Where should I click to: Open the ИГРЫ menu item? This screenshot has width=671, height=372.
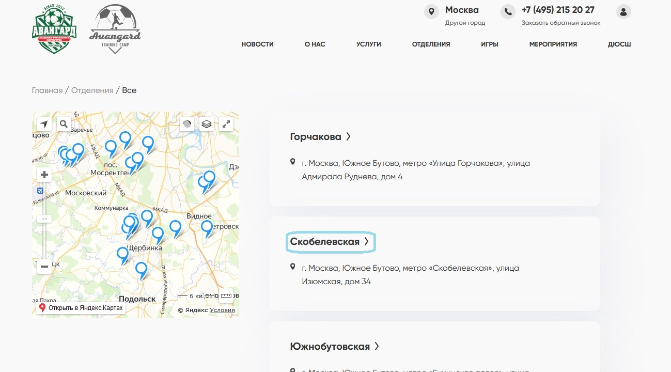point(490,44)
